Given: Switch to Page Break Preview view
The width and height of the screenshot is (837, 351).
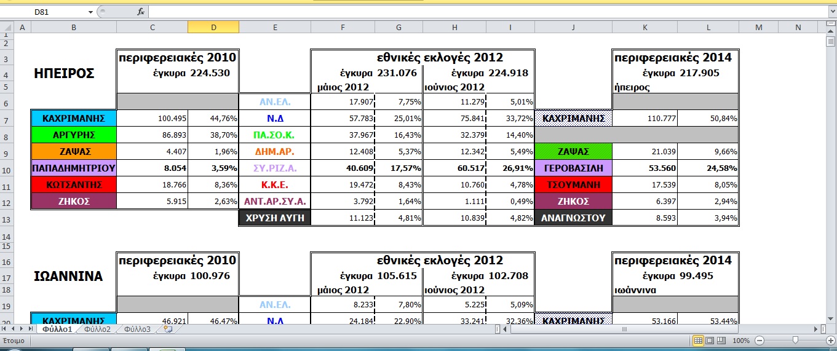Looking at the screenshot, I should [x=721, y=341].
